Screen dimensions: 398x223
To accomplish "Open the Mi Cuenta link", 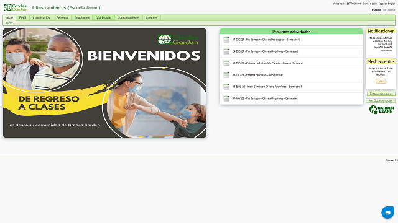I will point(389,10).
